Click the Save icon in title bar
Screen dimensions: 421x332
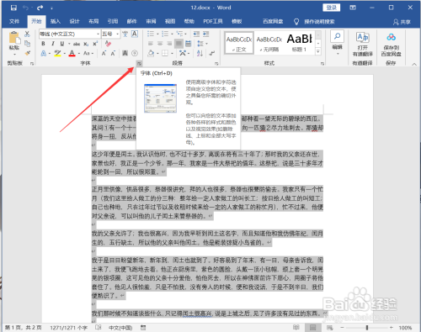click(13, 8)
